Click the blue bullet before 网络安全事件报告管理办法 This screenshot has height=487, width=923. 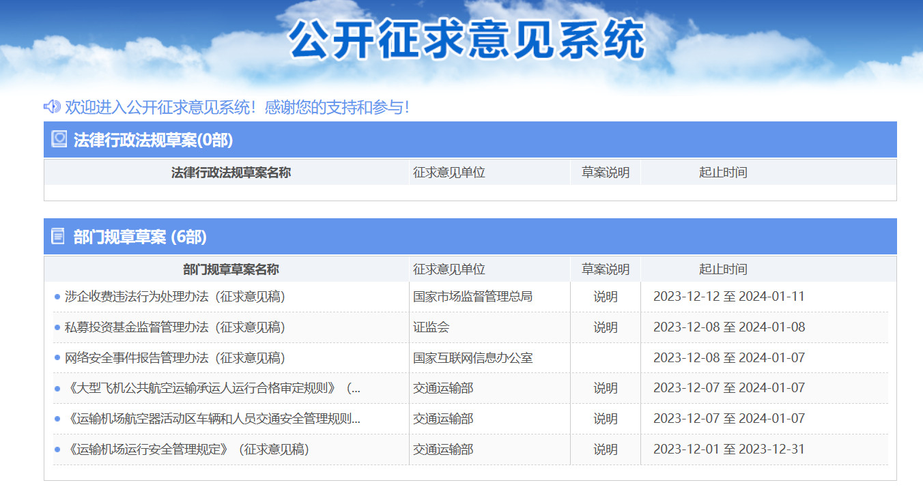click(x=55, y=357)
